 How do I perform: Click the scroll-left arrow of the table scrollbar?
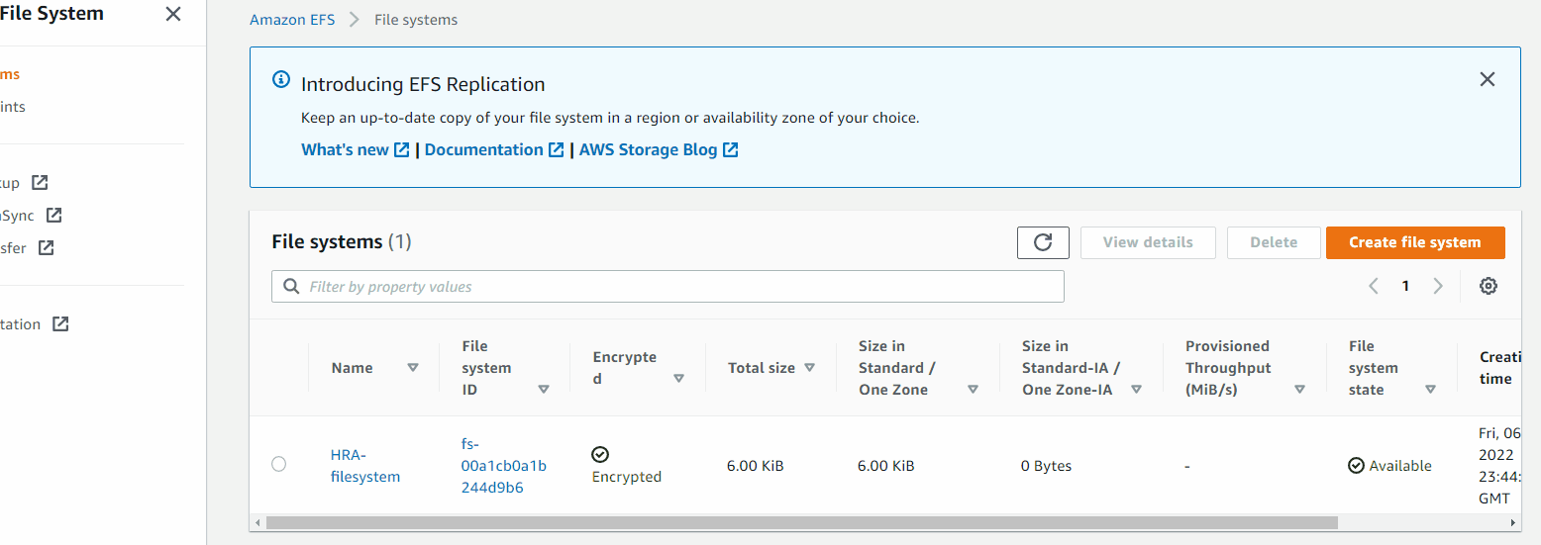(x=258, y=522)
